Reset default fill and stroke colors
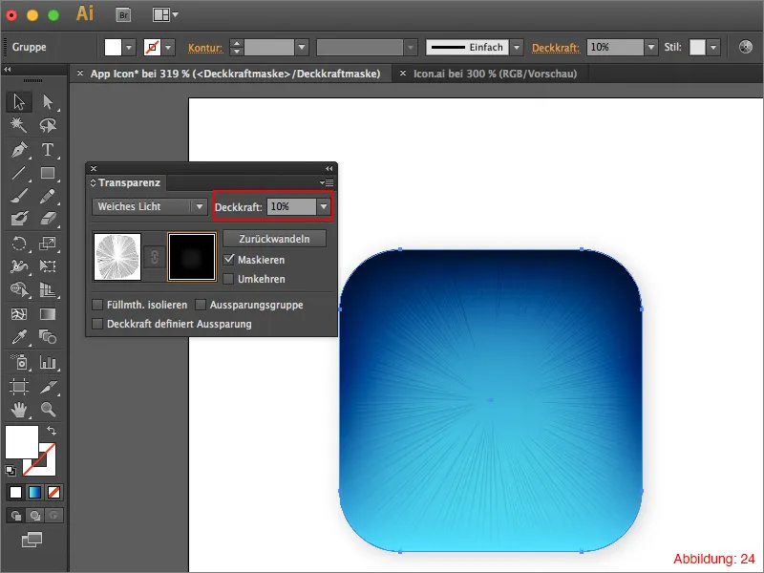 tap(11, 470)
